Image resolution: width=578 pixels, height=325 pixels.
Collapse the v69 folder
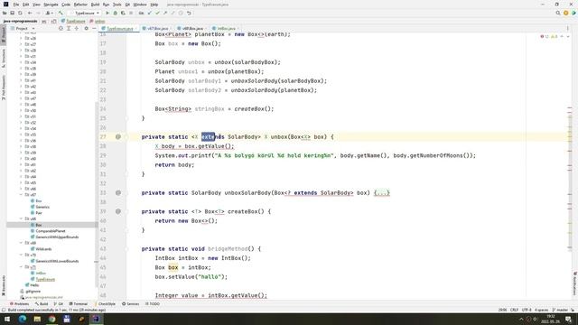(x=21, y=243)
